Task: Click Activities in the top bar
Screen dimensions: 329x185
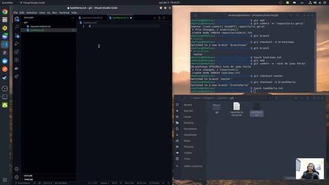Action: (x=7, y=3)
